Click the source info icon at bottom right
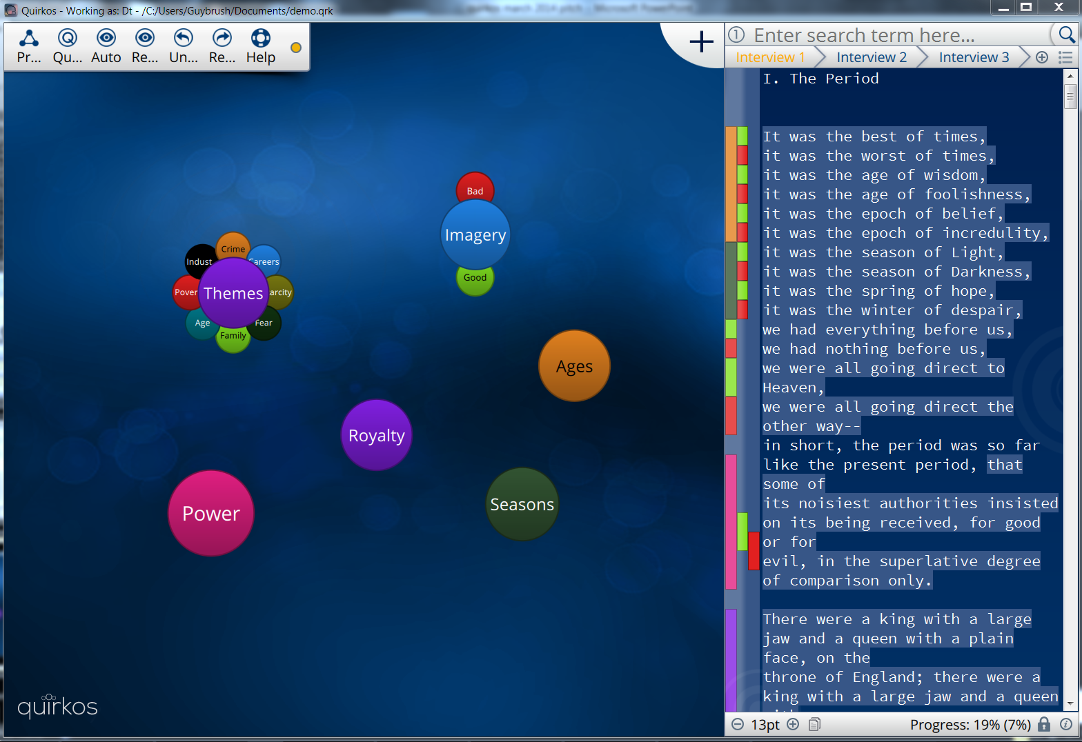 [x=1066, y=724]
